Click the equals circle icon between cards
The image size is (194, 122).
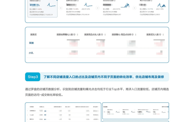click(61, 8)
